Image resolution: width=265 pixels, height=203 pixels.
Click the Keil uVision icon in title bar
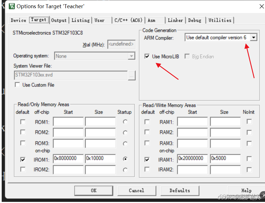point(12,6)
